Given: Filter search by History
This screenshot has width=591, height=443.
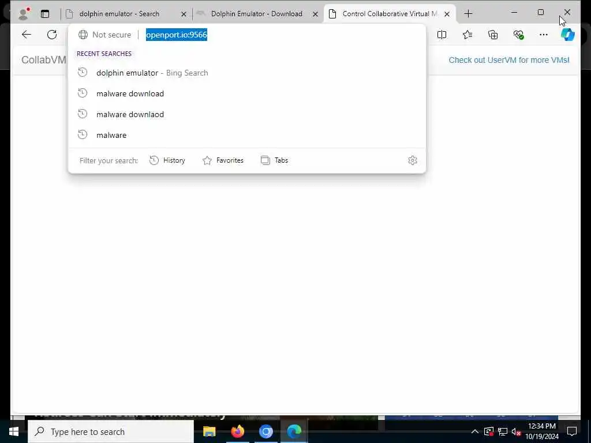Looking at the screenshot, I should point(167,160).
